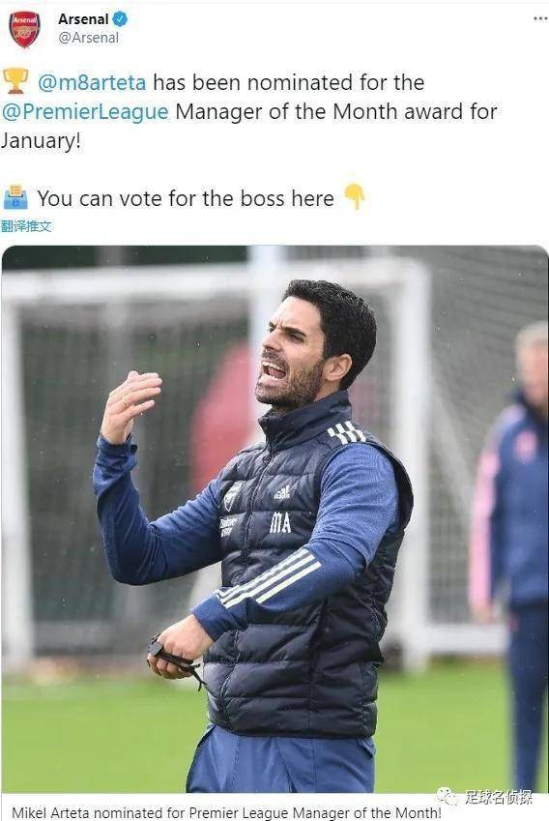549x821 pixels.
Task: Open the Arsenal display name
Action: 83,19
